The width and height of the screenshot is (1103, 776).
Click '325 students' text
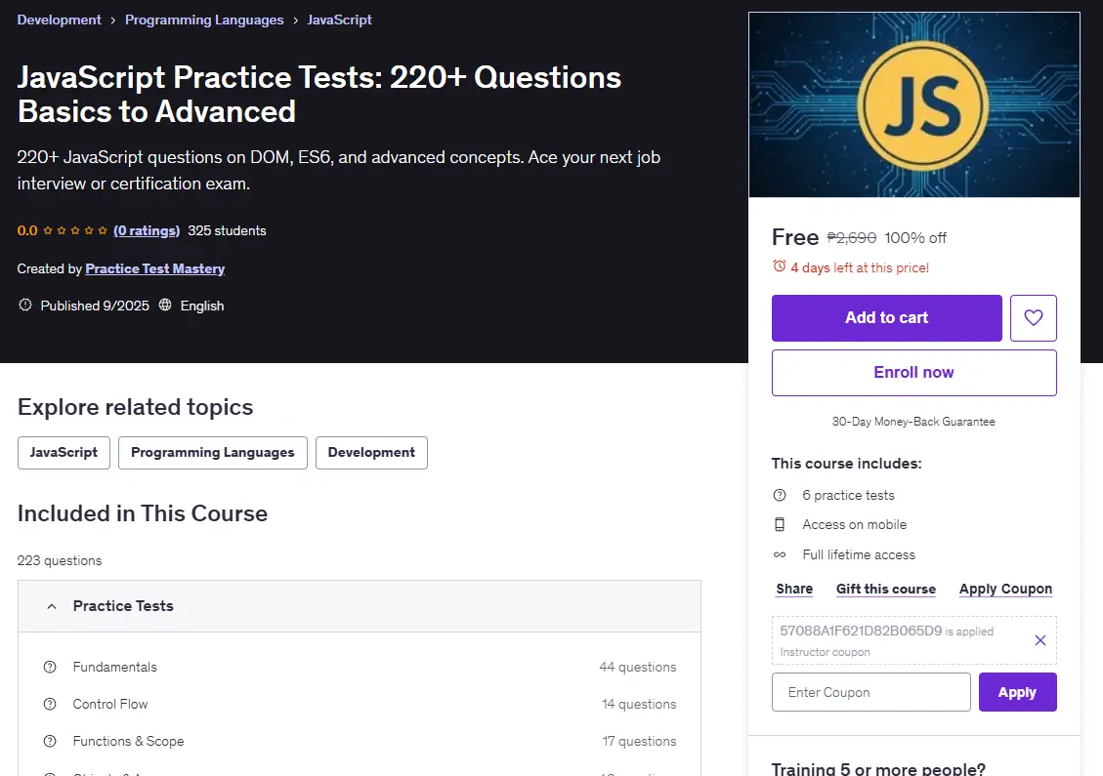pos(227,230)
